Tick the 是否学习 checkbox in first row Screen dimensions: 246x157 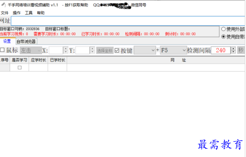point(19,68)
